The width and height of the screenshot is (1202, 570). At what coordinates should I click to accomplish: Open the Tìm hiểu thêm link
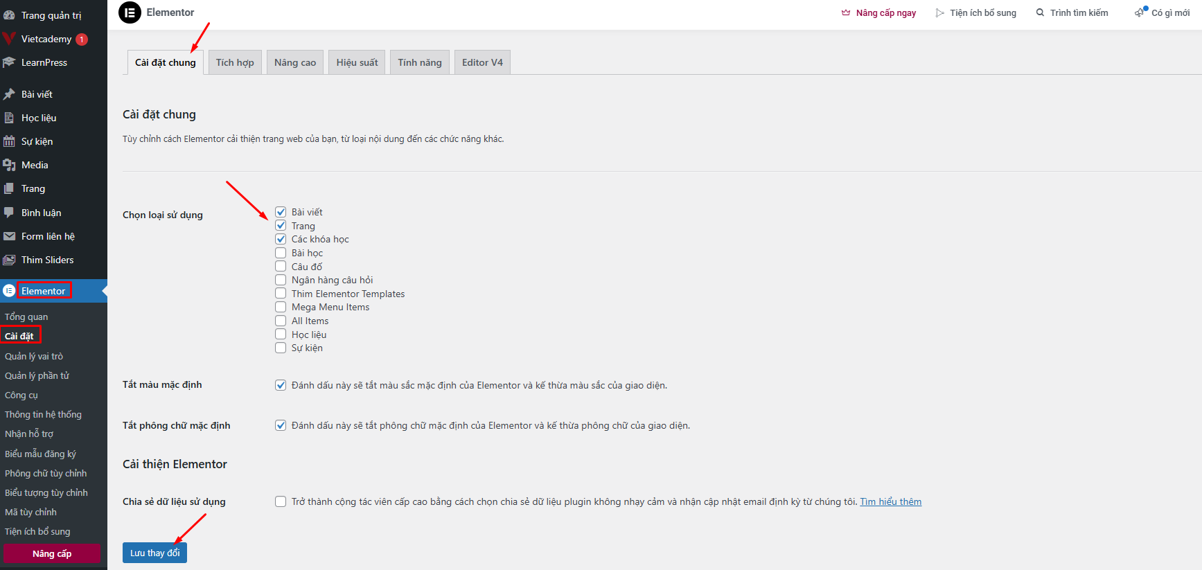pos(891,501)
